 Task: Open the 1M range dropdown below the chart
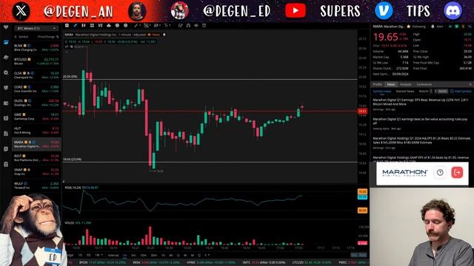[99, 255]
